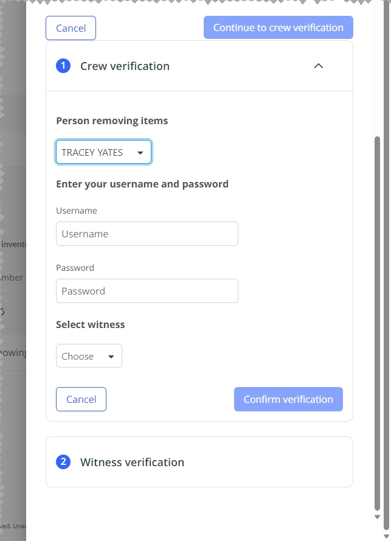Image resolution: width=391 pixels, height=541 pixels.
Task: Click the Select witness label
Action: tap(91, 325)
